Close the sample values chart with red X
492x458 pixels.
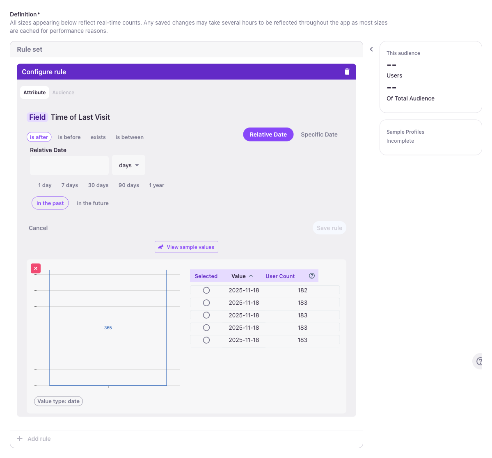36,268
